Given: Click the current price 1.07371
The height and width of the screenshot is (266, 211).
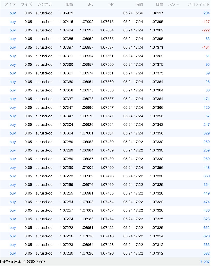Looking at the screenshot, I should point(157,47).
